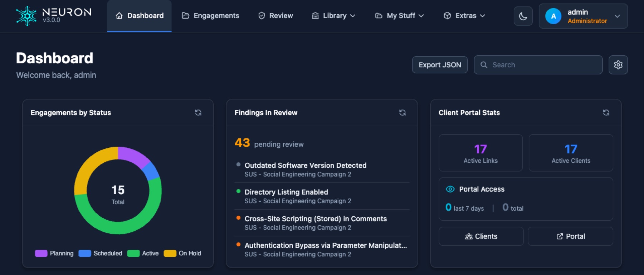Refresh the Client Portal Stats card
644x275 pixels.
606,113
